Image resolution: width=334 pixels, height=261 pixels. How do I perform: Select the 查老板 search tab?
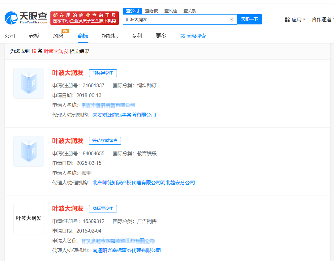click(152, 11)
